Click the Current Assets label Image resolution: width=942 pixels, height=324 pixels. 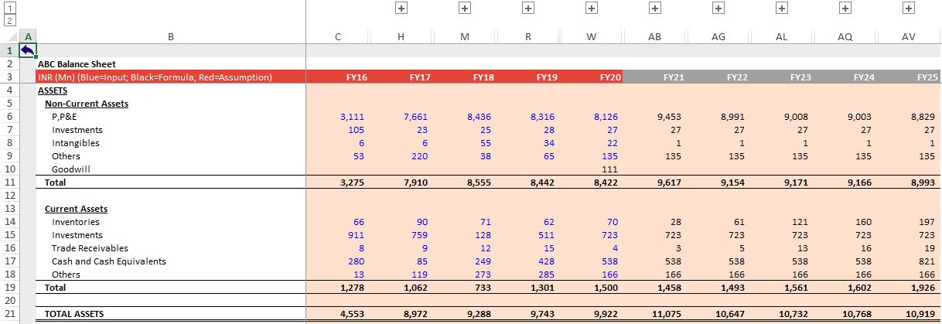76,209
